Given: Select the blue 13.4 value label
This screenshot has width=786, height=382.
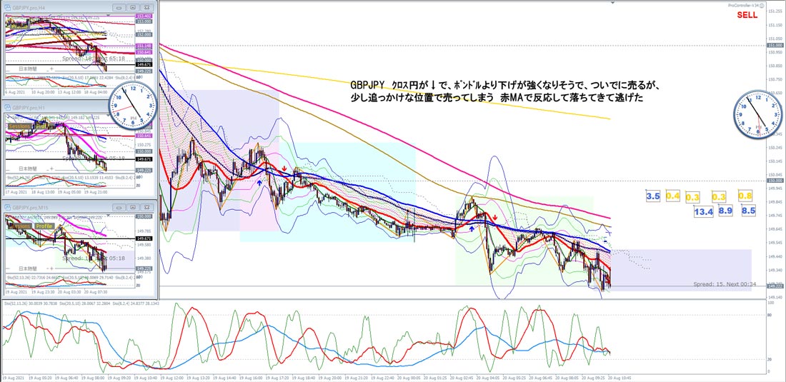Looking at the screenshot, I should point(703,212).
